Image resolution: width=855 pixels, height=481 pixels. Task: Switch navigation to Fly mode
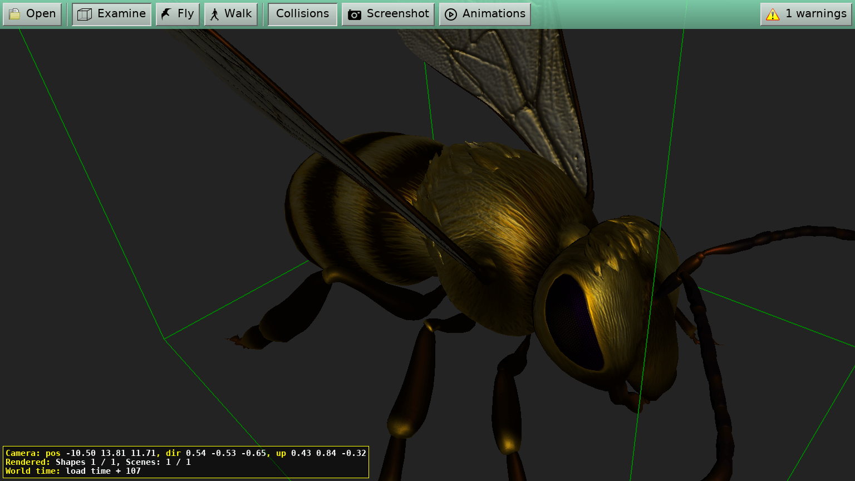click(x=178, y=13)
